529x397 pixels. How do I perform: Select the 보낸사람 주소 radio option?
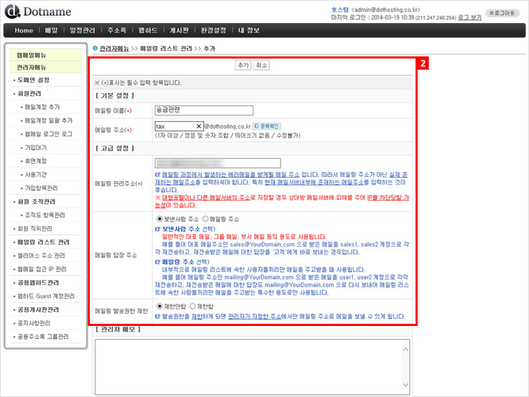pyautogui.click(x=161, y=219)
